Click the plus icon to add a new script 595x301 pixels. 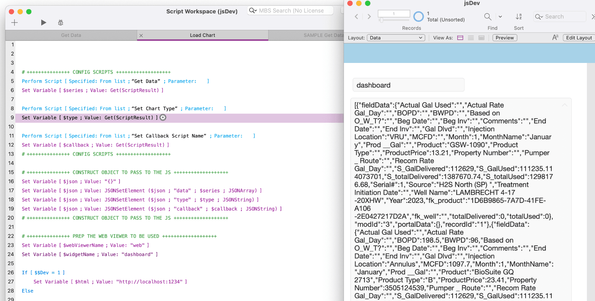coord(14,23)
